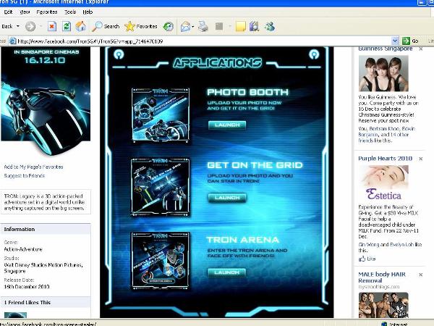
Task: Open Purple Hearts 2010 ad title
Action: pos(386,159)
